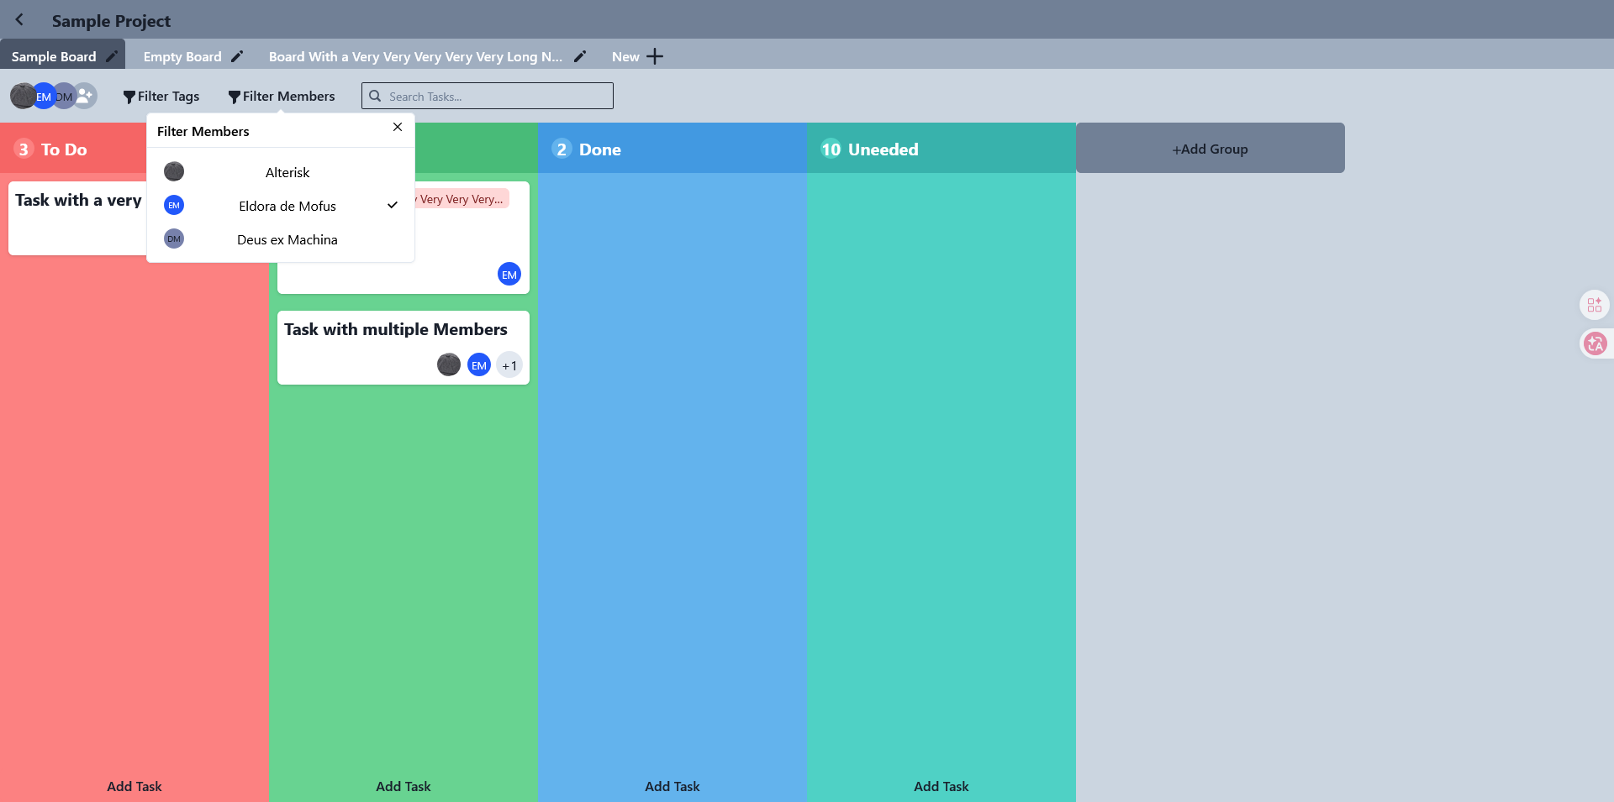Click Alterisk avatar on multiple Members task
The image size is (1614, 802).
click(x=449, y=364)
